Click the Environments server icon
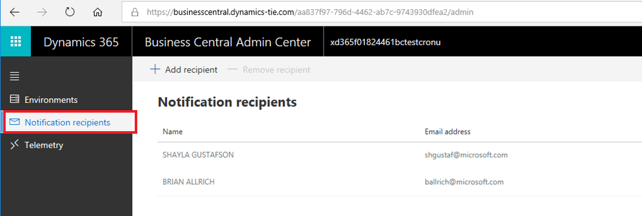The width and height of the screenshot is (642, 216). coord(14,99)
